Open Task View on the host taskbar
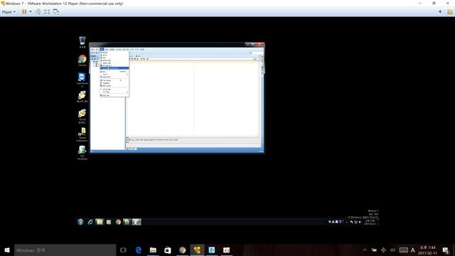Image resolution: width=455 pixels, height=256 pixels. [123, 250]
